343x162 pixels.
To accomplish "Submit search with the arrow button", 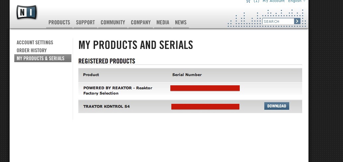I will 297,21.
